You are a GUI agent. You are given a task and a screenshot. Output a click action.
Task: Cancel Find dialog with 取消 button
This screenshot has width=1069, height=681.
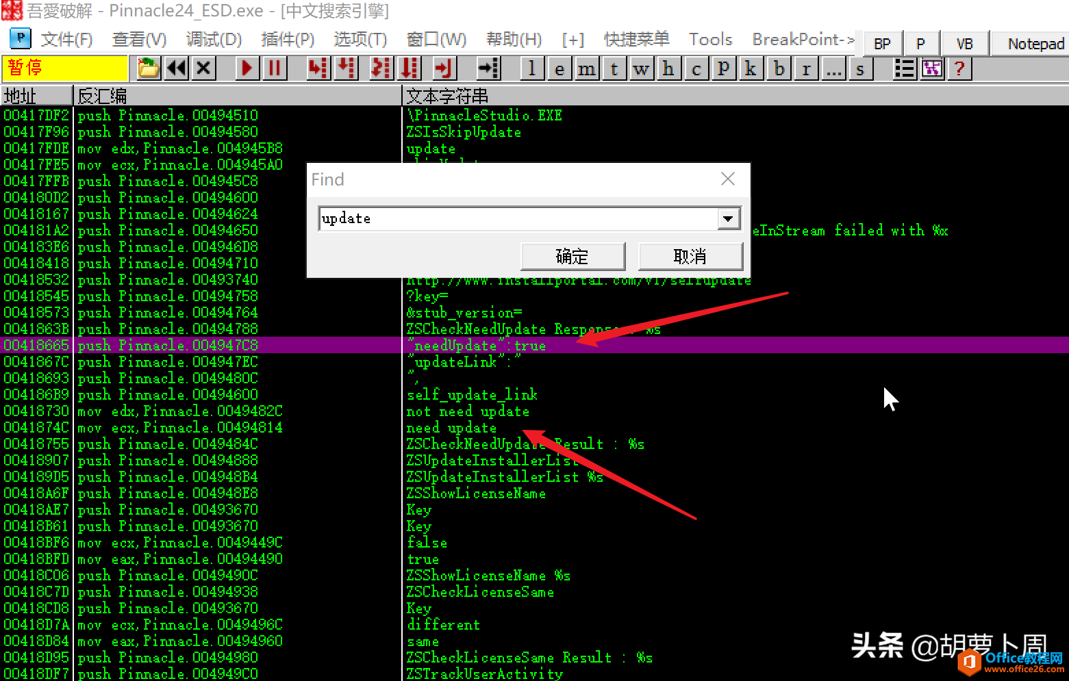point(690,257)
